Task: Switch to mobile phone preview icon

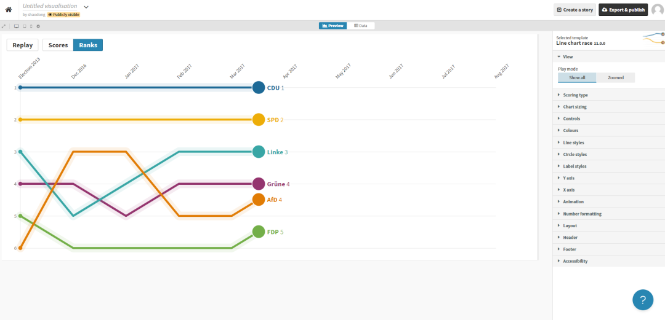Action: (x=31, y=26)
